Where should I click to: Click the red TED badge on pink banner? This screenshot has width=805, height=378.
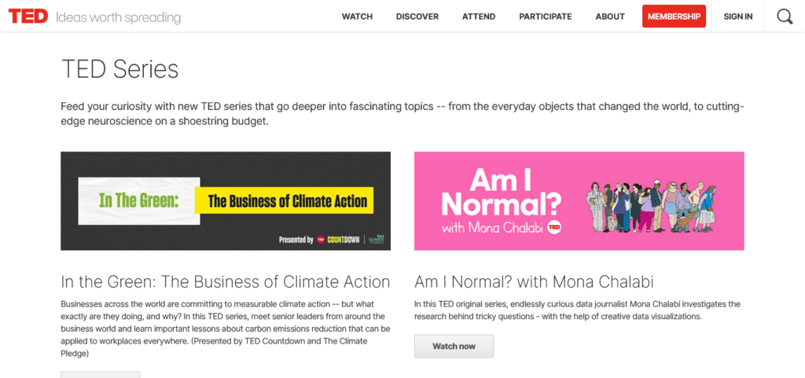[553, 228]
